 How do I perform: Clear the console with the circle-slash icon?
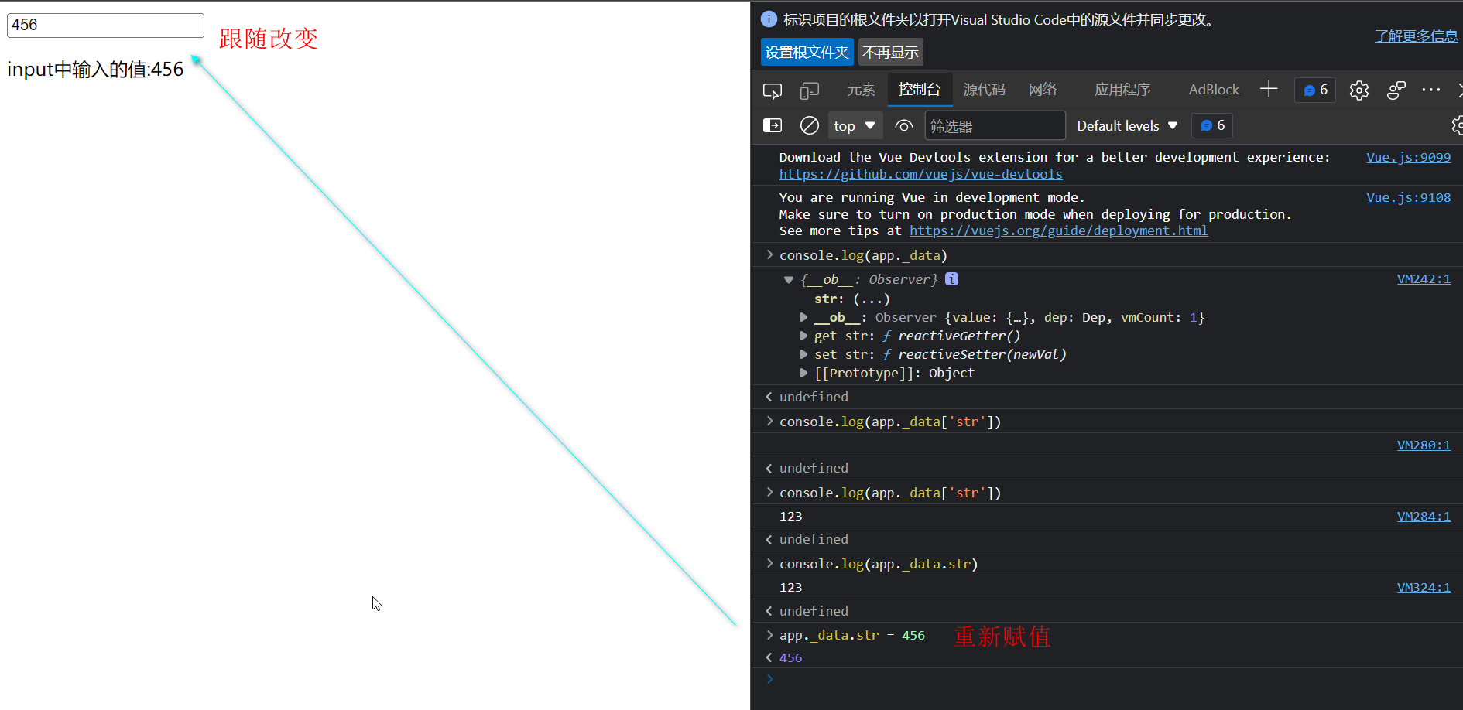[809, 125]
